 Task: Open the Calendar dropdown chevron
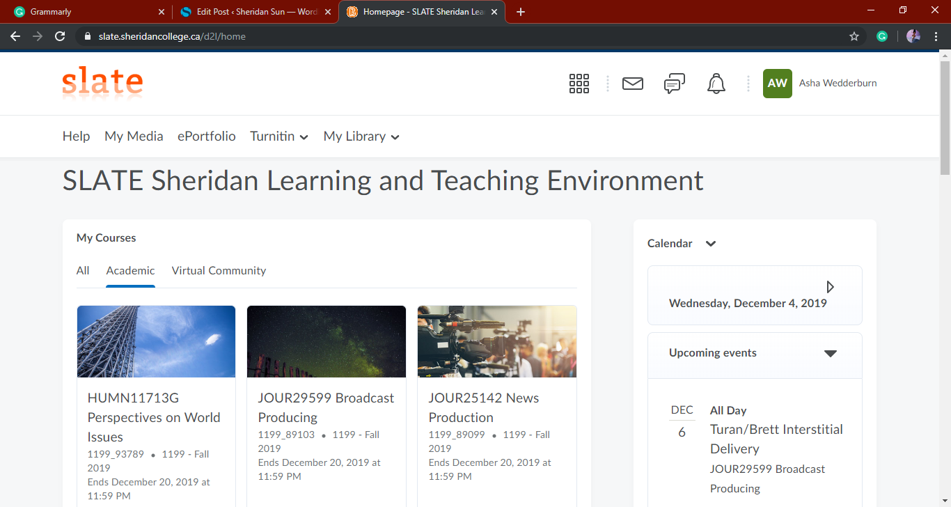[x=710, y=244]
